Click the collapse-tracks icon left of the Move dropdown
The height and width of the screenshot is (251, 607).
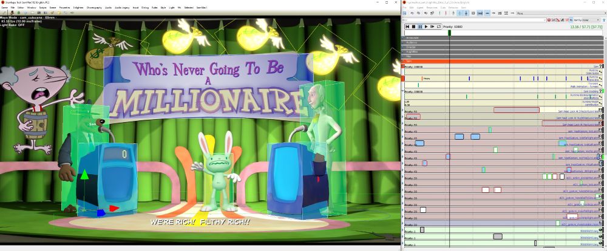tap(512, 13)
